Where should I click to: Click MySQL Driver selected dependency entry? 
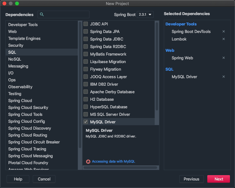point(184,77)
